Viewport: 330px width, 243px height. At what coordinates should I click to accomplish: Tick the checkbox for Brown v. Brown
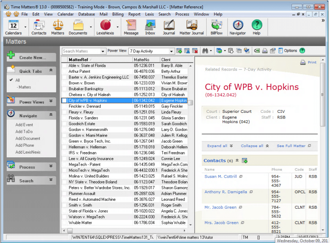[x=64, y=83]
